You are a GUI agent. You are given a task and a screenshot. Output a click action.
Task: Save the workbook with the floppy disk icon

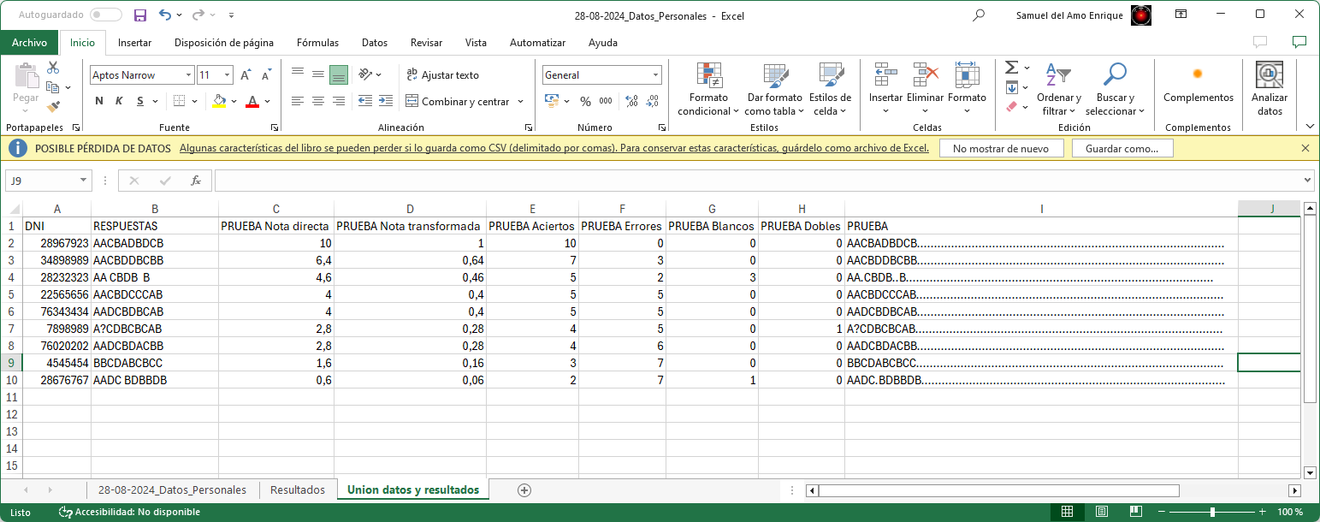point(140,15)
